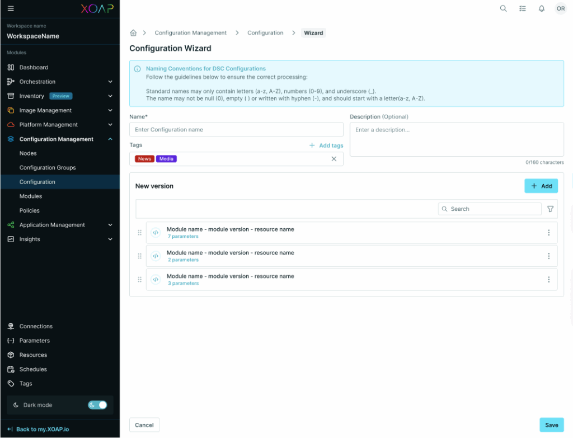Click the hamburger menu above the XOAP logo
The width and height of the screenshot is (573, 438).
point(11,8)
